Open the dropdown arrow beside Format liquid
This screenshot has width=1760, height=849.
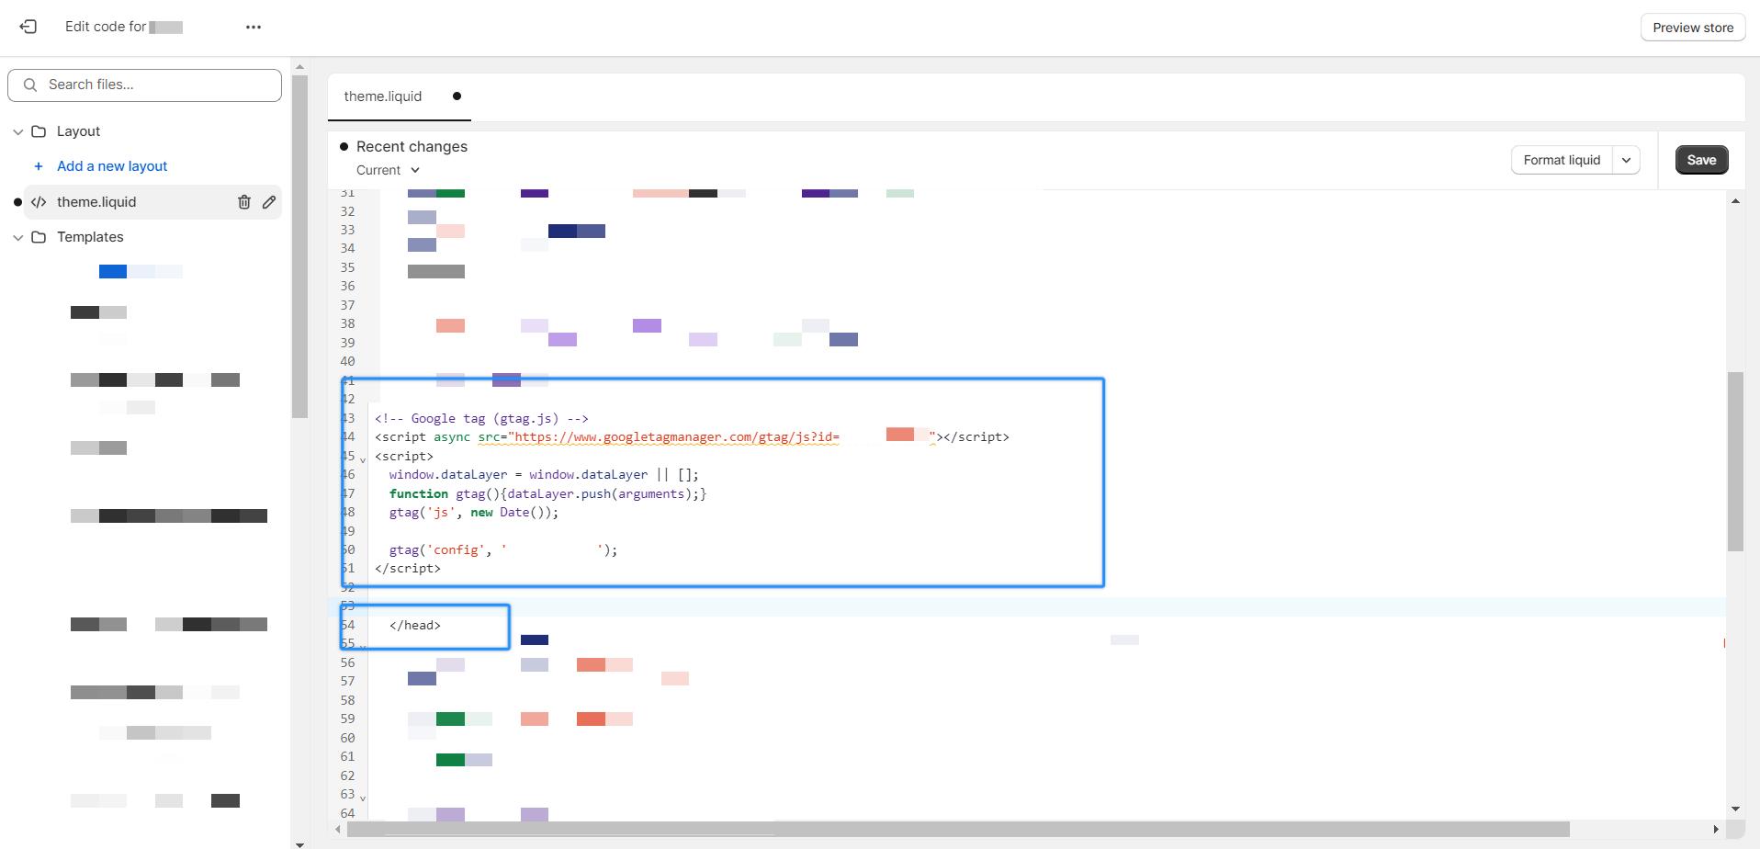click(x=1627, y=160)
